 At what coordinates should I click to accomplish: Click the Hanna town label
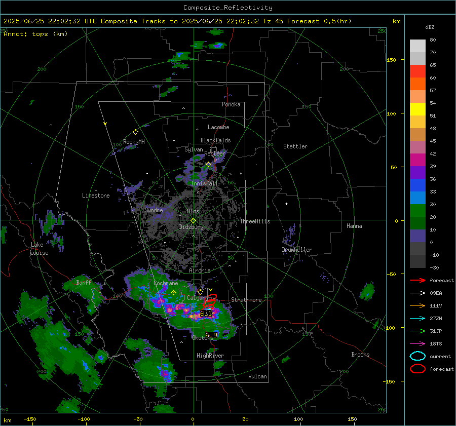click(x=354, y=226)
